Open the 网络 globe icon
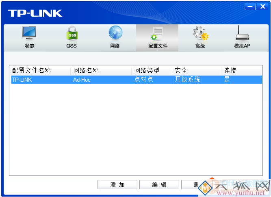 pos(115,33)
